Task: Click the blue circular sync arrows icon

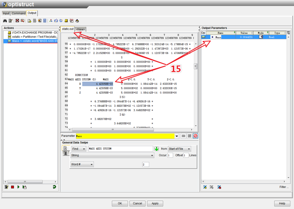Action: [x=56, y=21]
